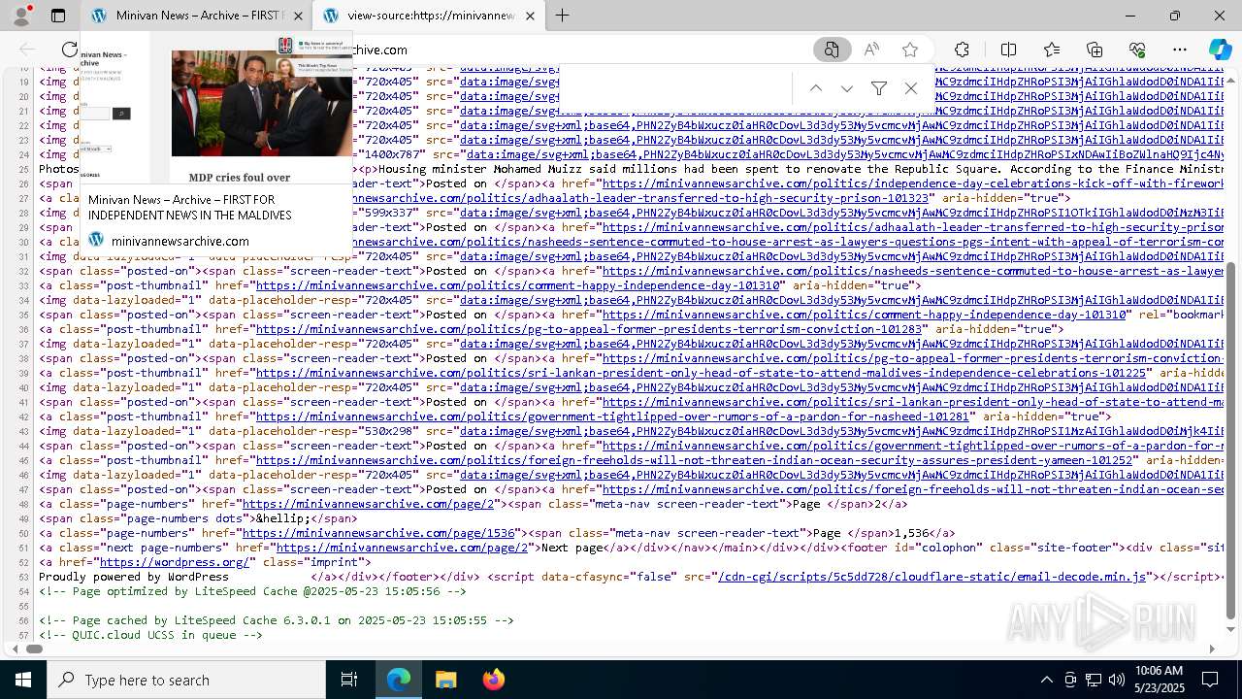
Task: Launch Firefox from the taskbar
Action: point(493,680)
